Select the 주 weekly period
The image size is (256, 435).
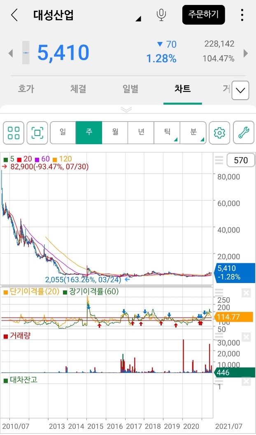point(89,133)
